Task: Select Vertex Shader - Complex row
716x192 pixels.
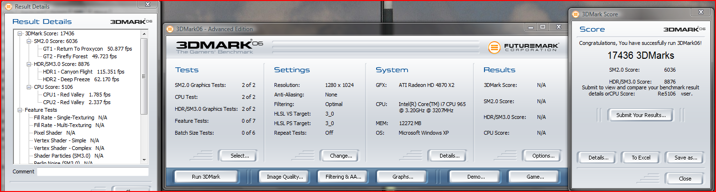Action: click(x=69, y=148)
